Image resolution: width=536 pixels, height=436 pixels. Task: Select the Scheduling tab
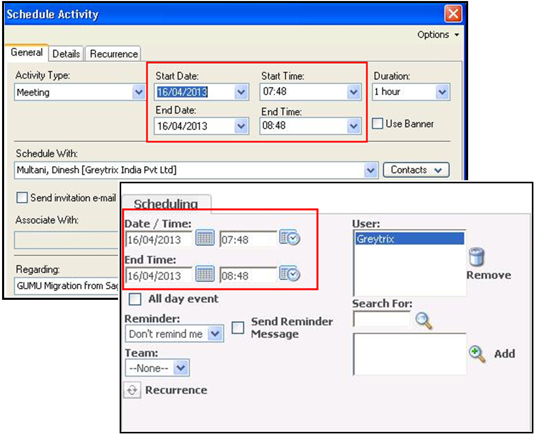click(166, 204)
